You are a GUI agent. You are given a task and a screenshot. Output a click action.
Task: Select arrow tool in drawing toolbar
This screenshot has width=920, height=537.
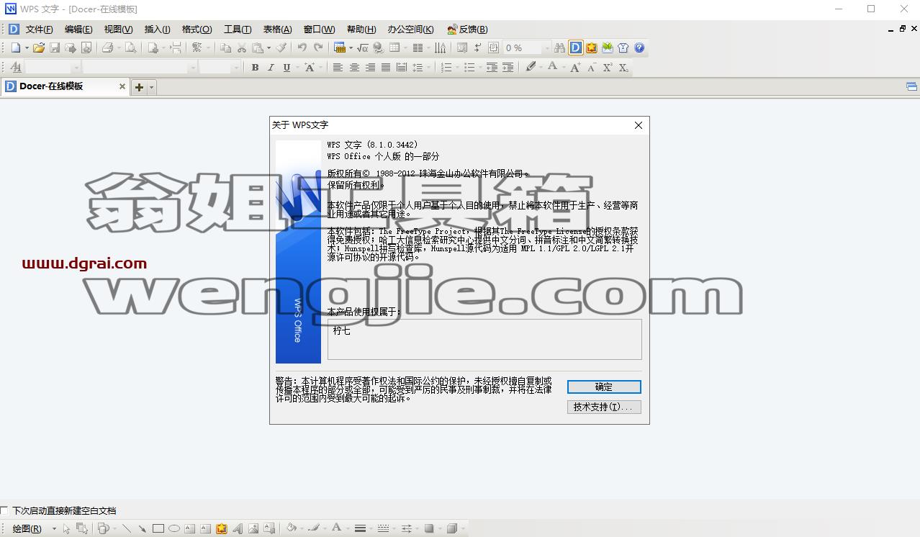143,528
